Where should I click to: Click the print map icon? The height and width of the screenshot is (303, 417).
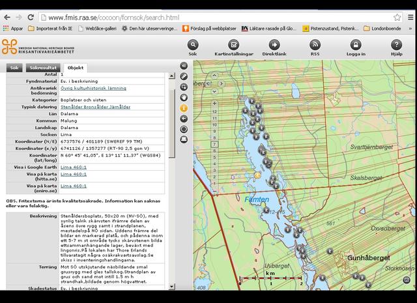click(x=184, y=139)
